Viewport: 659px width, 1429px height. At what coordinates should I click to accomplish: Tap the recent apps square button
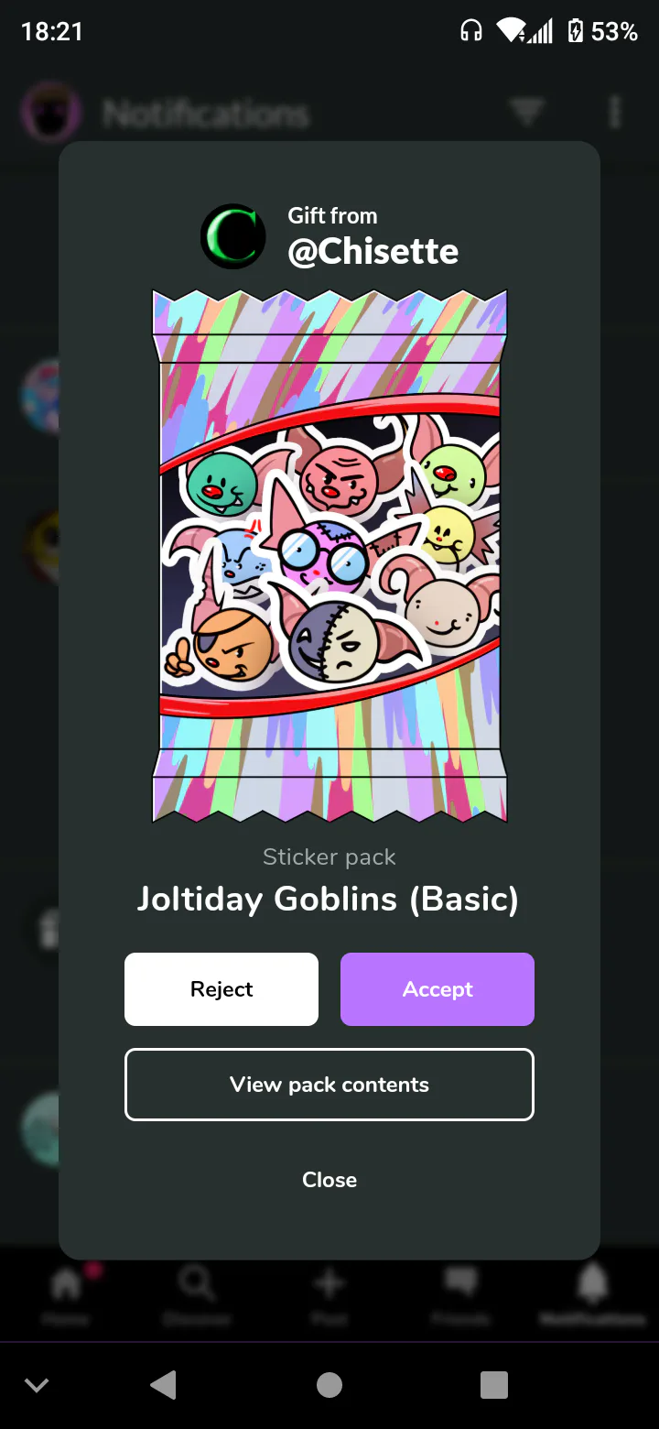(x=494, y=1385)
